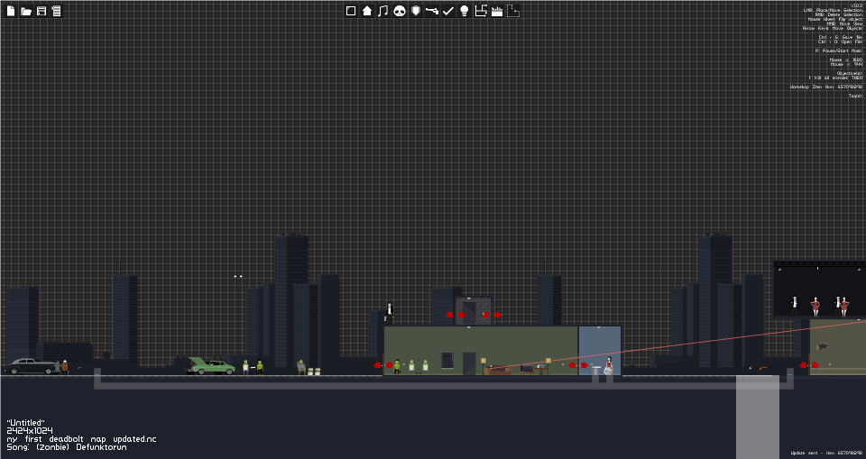Select the light bulb lighting tool
866x459 pixels.
pyautogui.click(x=465, y=11)
